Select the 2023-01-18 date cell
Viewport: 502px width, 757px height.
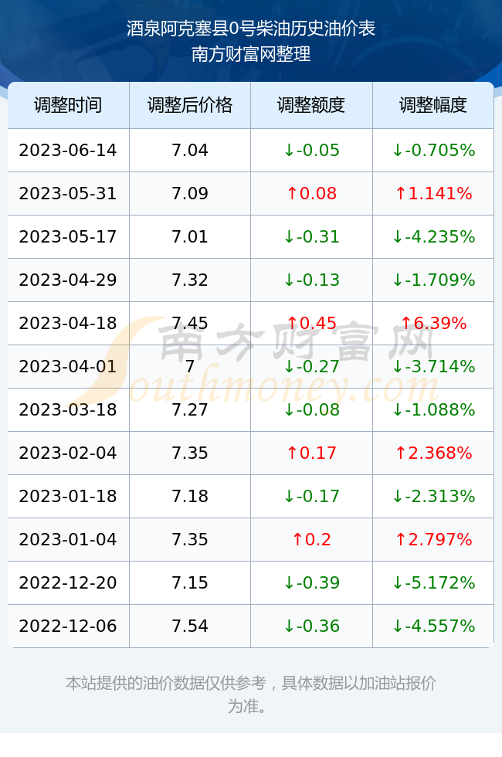(68, 496)
